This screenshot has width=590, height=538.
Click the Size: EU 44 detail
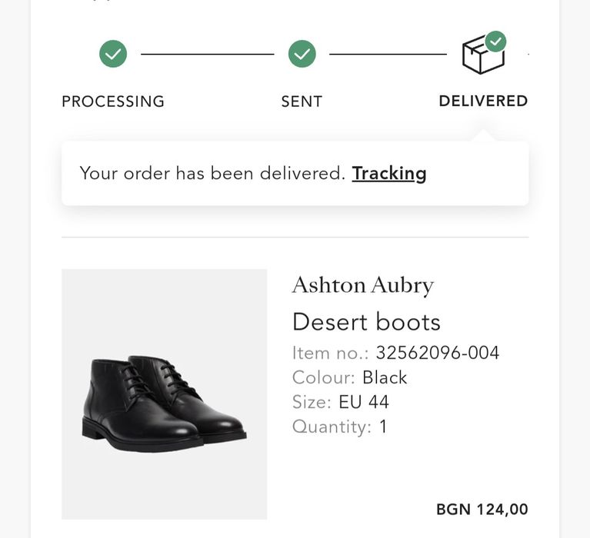tap(341, 402)
